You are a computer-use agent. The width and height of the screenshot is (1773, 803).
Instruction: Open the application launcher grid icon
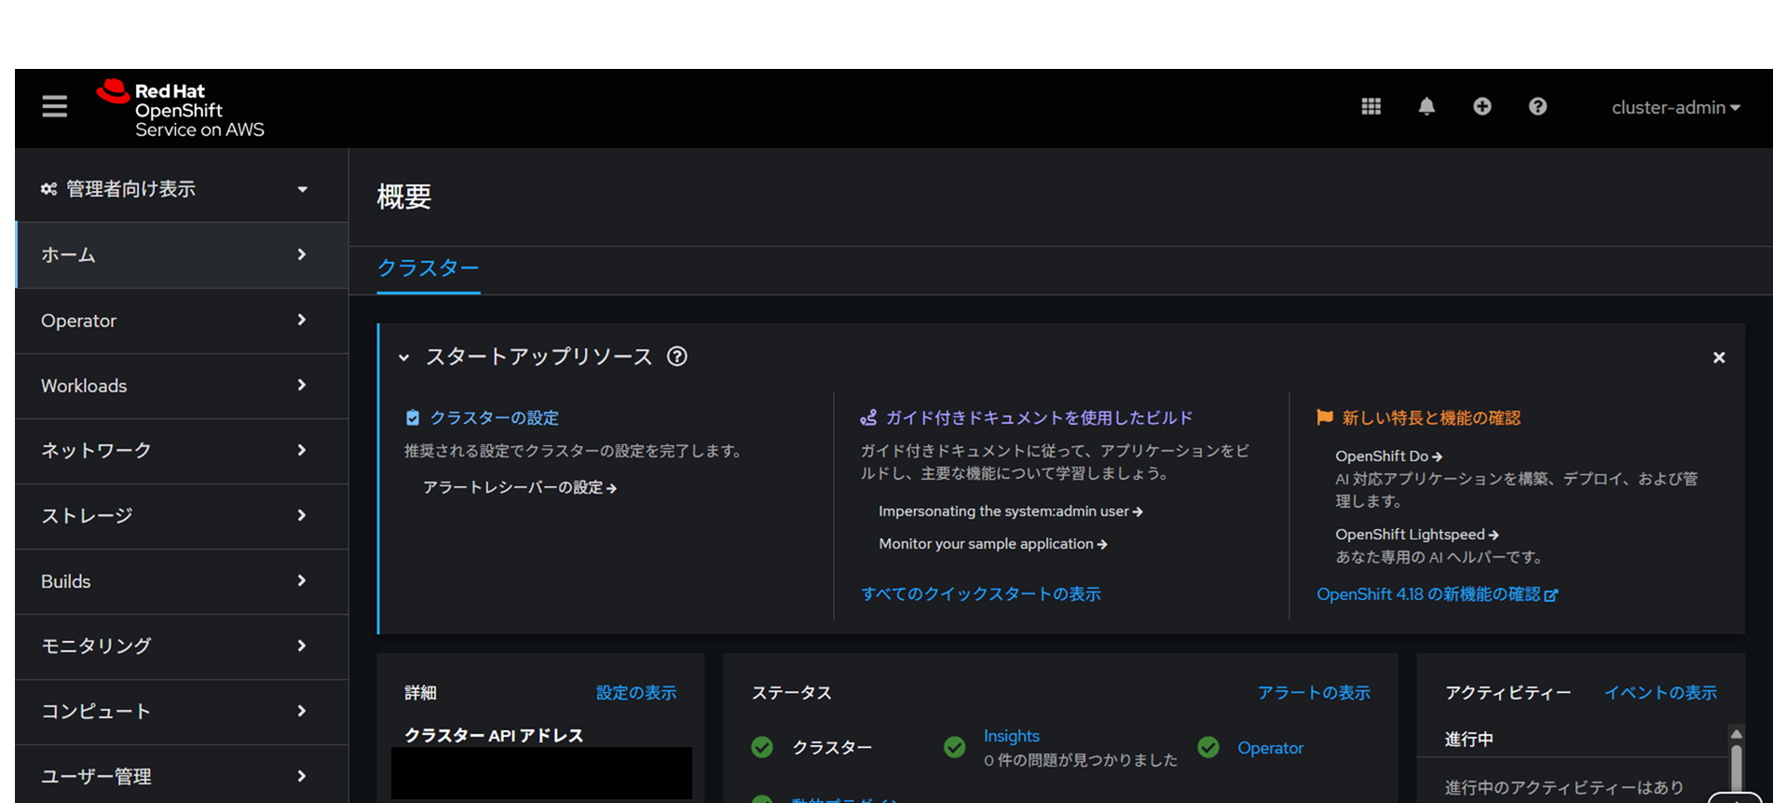(x=1371, y=107)
